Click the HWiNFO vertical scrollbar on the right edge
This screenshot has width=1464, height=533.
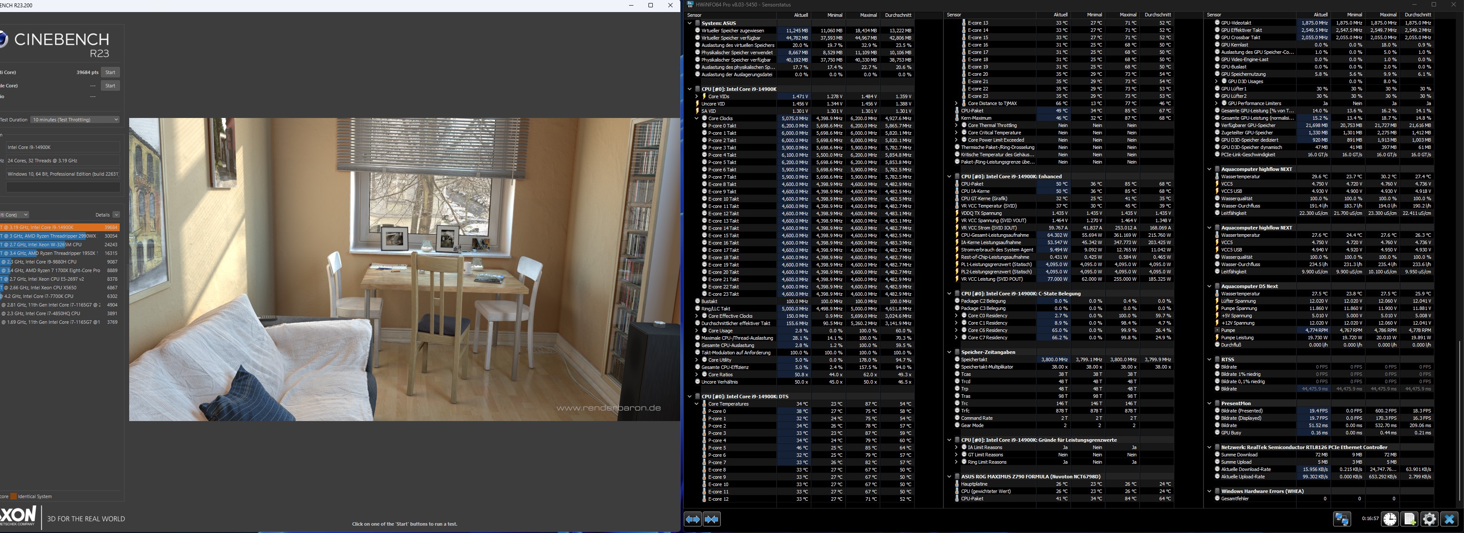[x=1459, y=421]
